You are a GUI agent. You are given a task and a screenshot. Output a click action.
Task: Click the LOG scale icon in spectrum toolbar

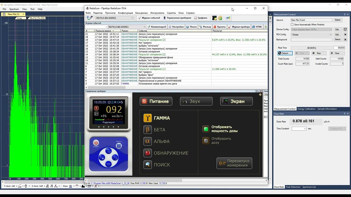click(x=20, y=186)
